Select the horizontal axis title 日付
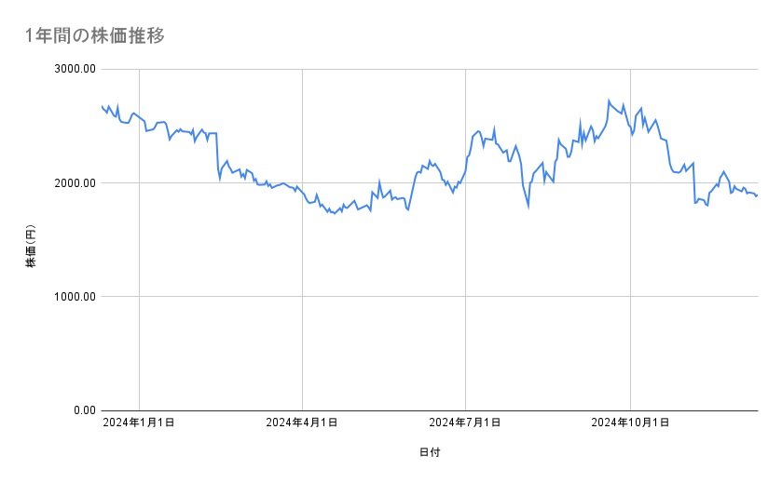Viewport: 782px width, 483px height. [x=430, y=452]
